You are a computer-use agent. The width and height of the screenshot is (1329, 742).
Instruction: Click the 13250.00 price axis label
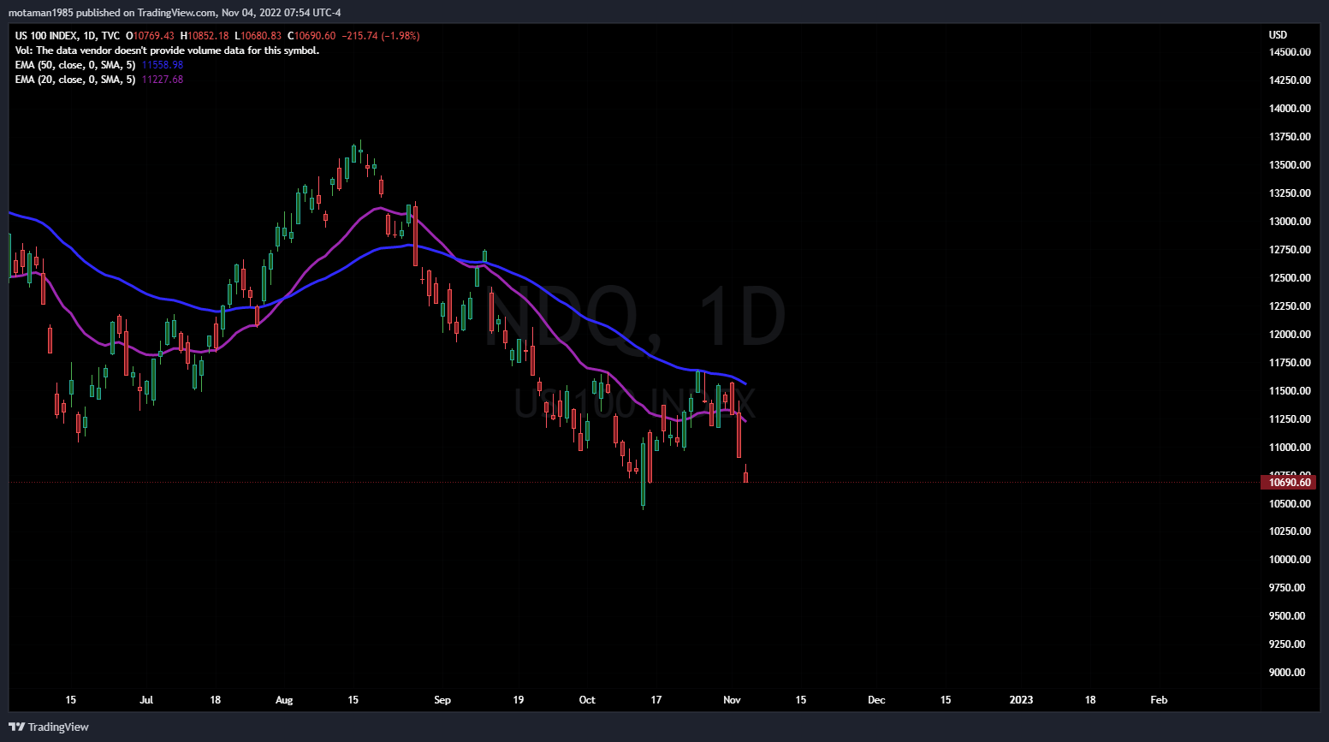coord(1290,193)
